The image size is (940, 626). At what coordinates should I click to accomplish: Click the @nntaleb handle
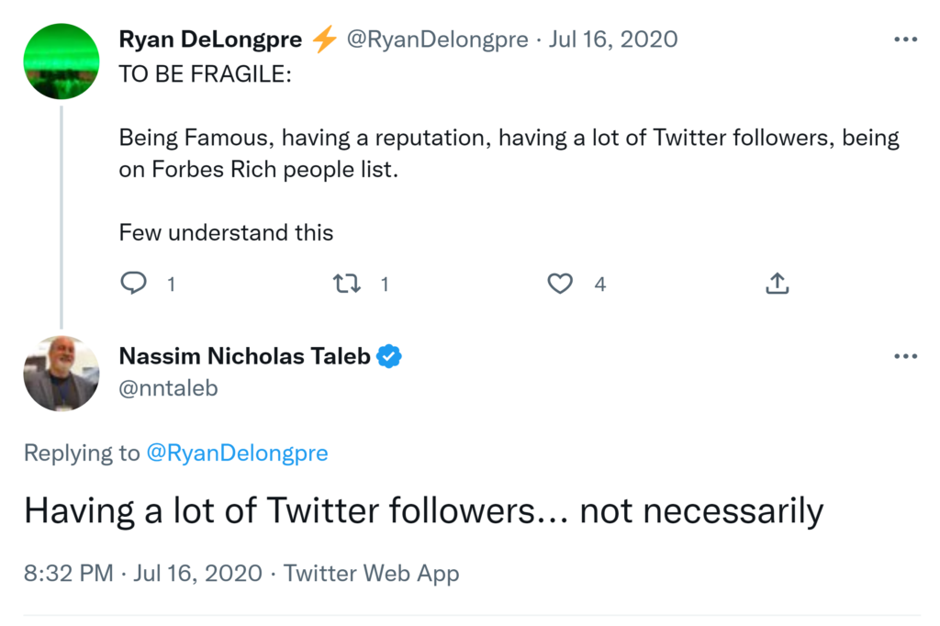169,388
